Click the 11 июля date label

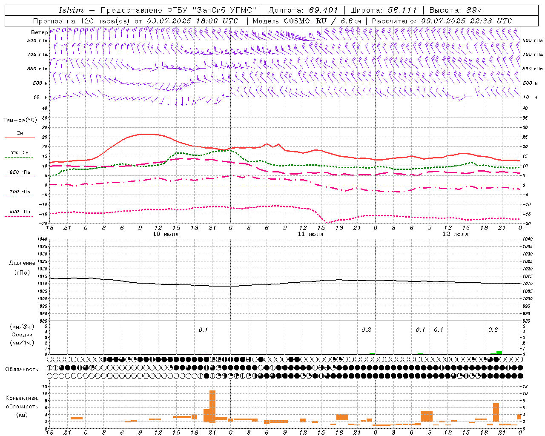click(x=310, y=234)
